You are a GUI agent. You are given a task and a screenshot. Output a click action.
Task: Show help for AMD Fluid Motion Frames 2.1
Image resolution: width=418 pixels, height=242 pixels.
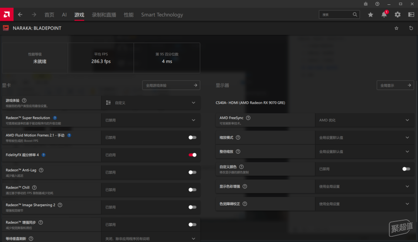(x=69, y=135)
